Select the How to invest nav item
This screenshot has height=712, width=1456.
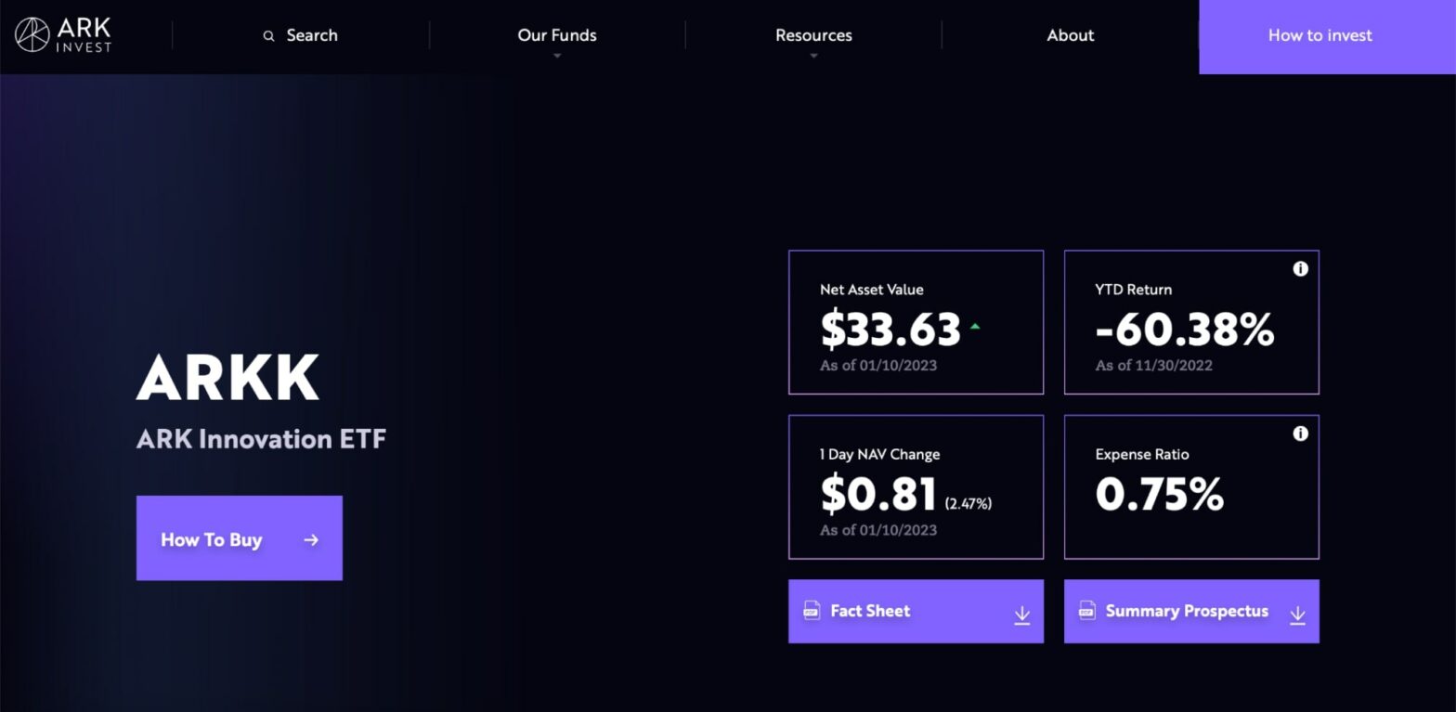click(x=1319, y=35)
